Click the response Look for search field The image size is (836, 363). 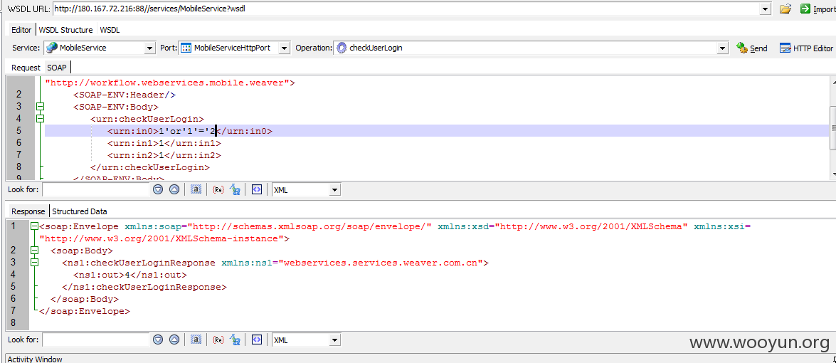tap(96, 340)
